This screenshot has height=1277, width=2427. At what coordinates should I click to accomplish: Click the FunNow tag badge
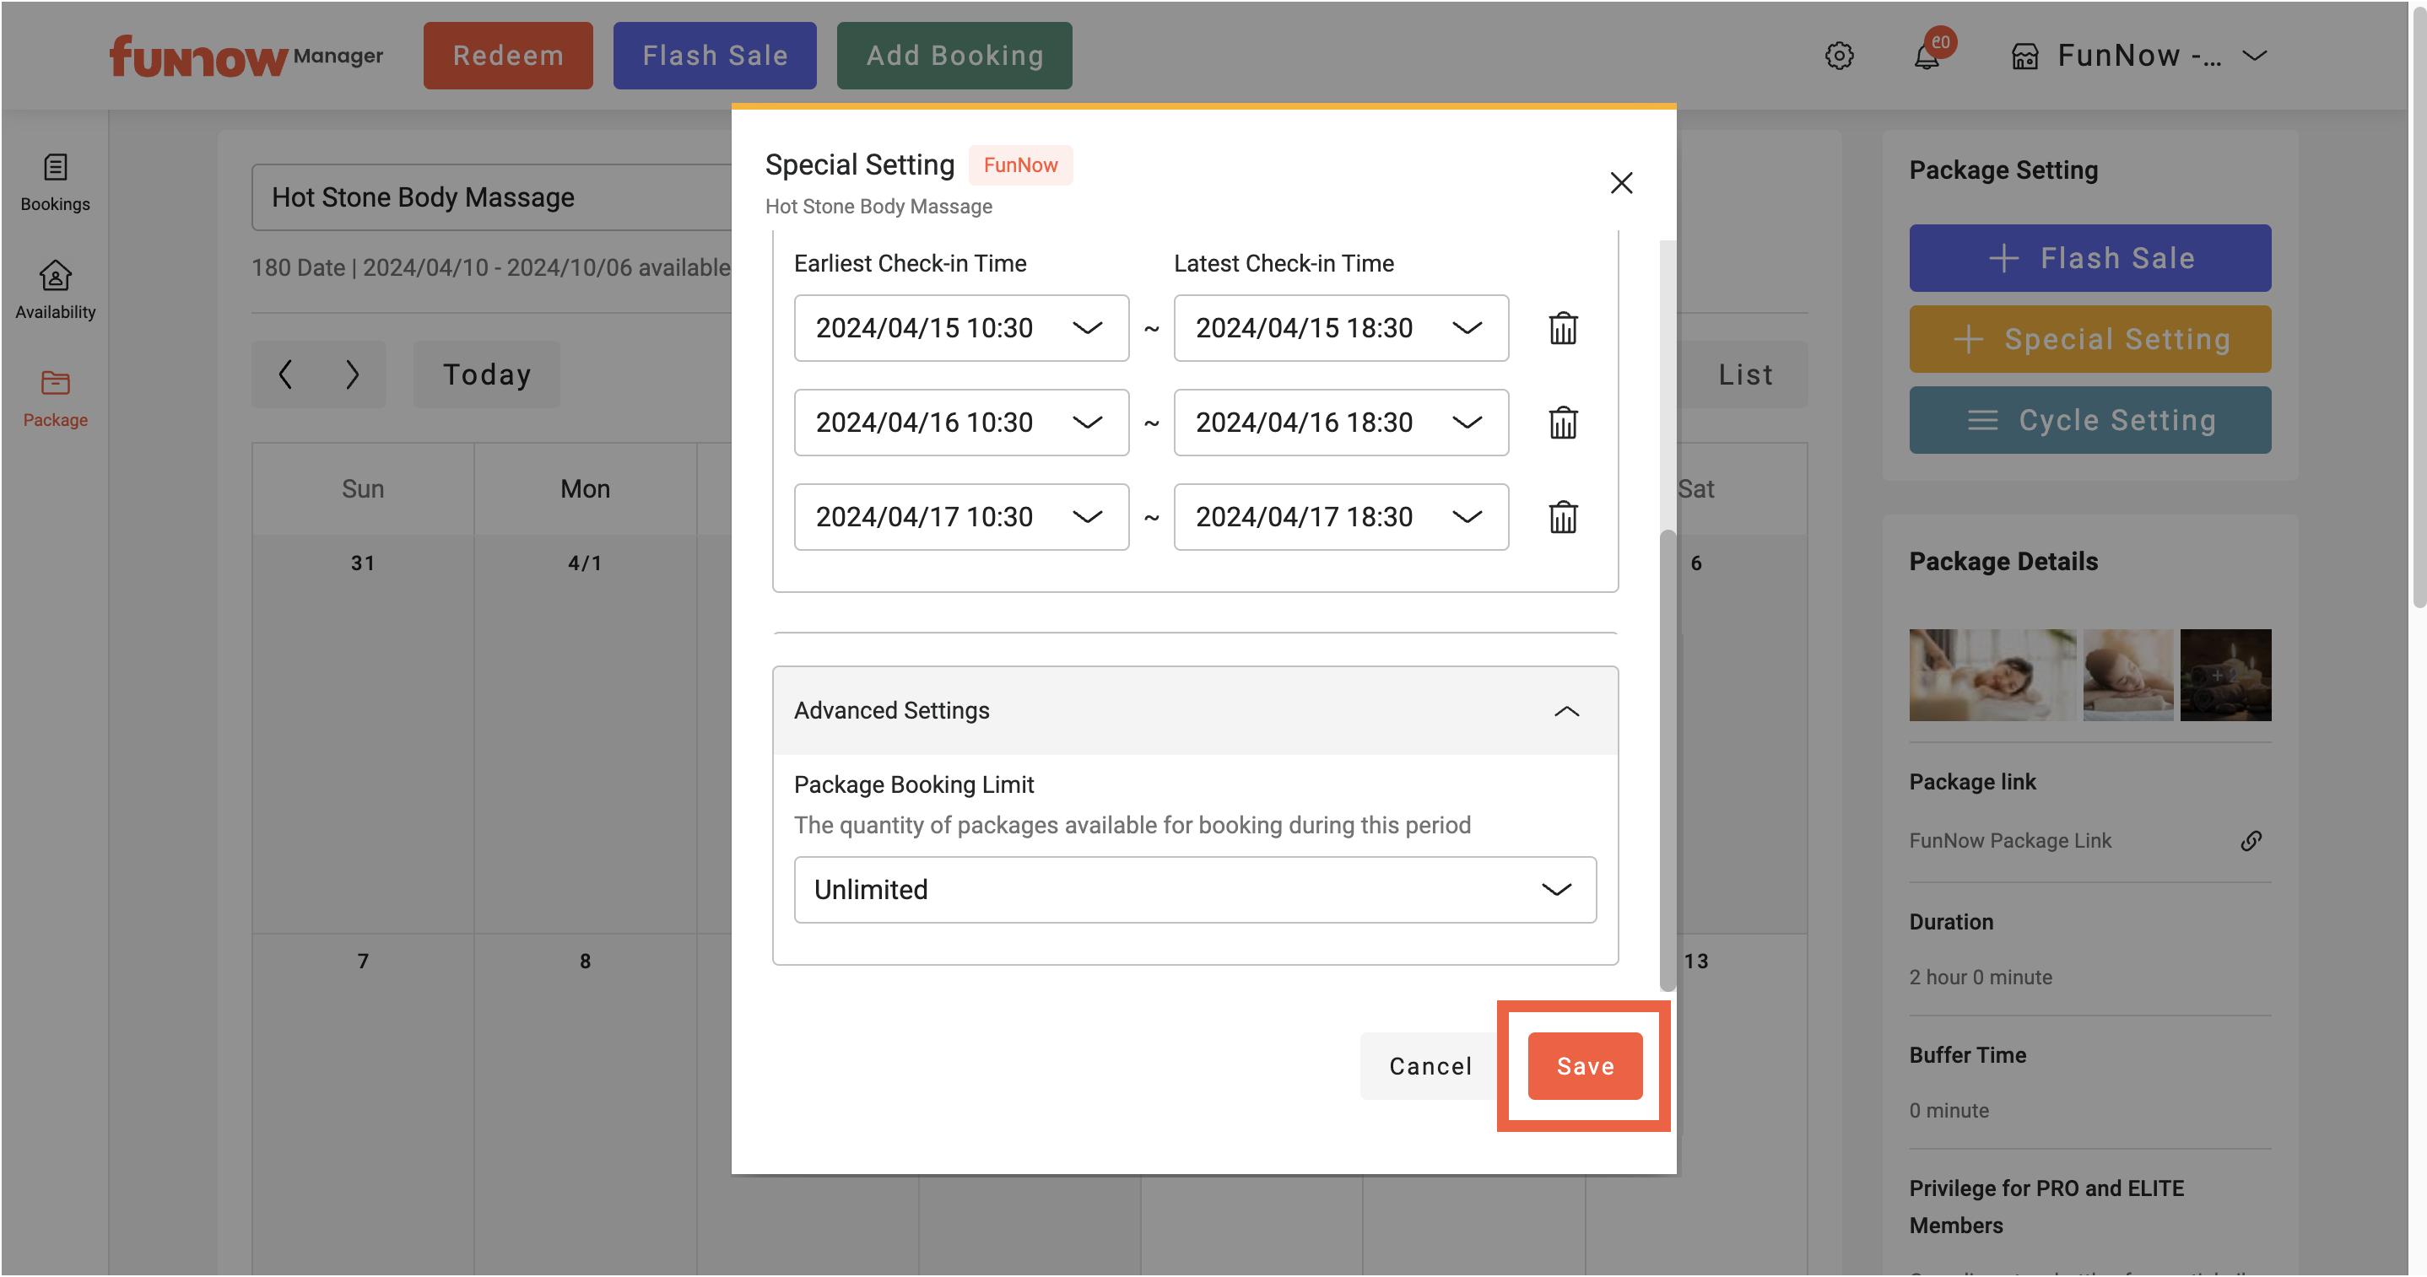1020,166
